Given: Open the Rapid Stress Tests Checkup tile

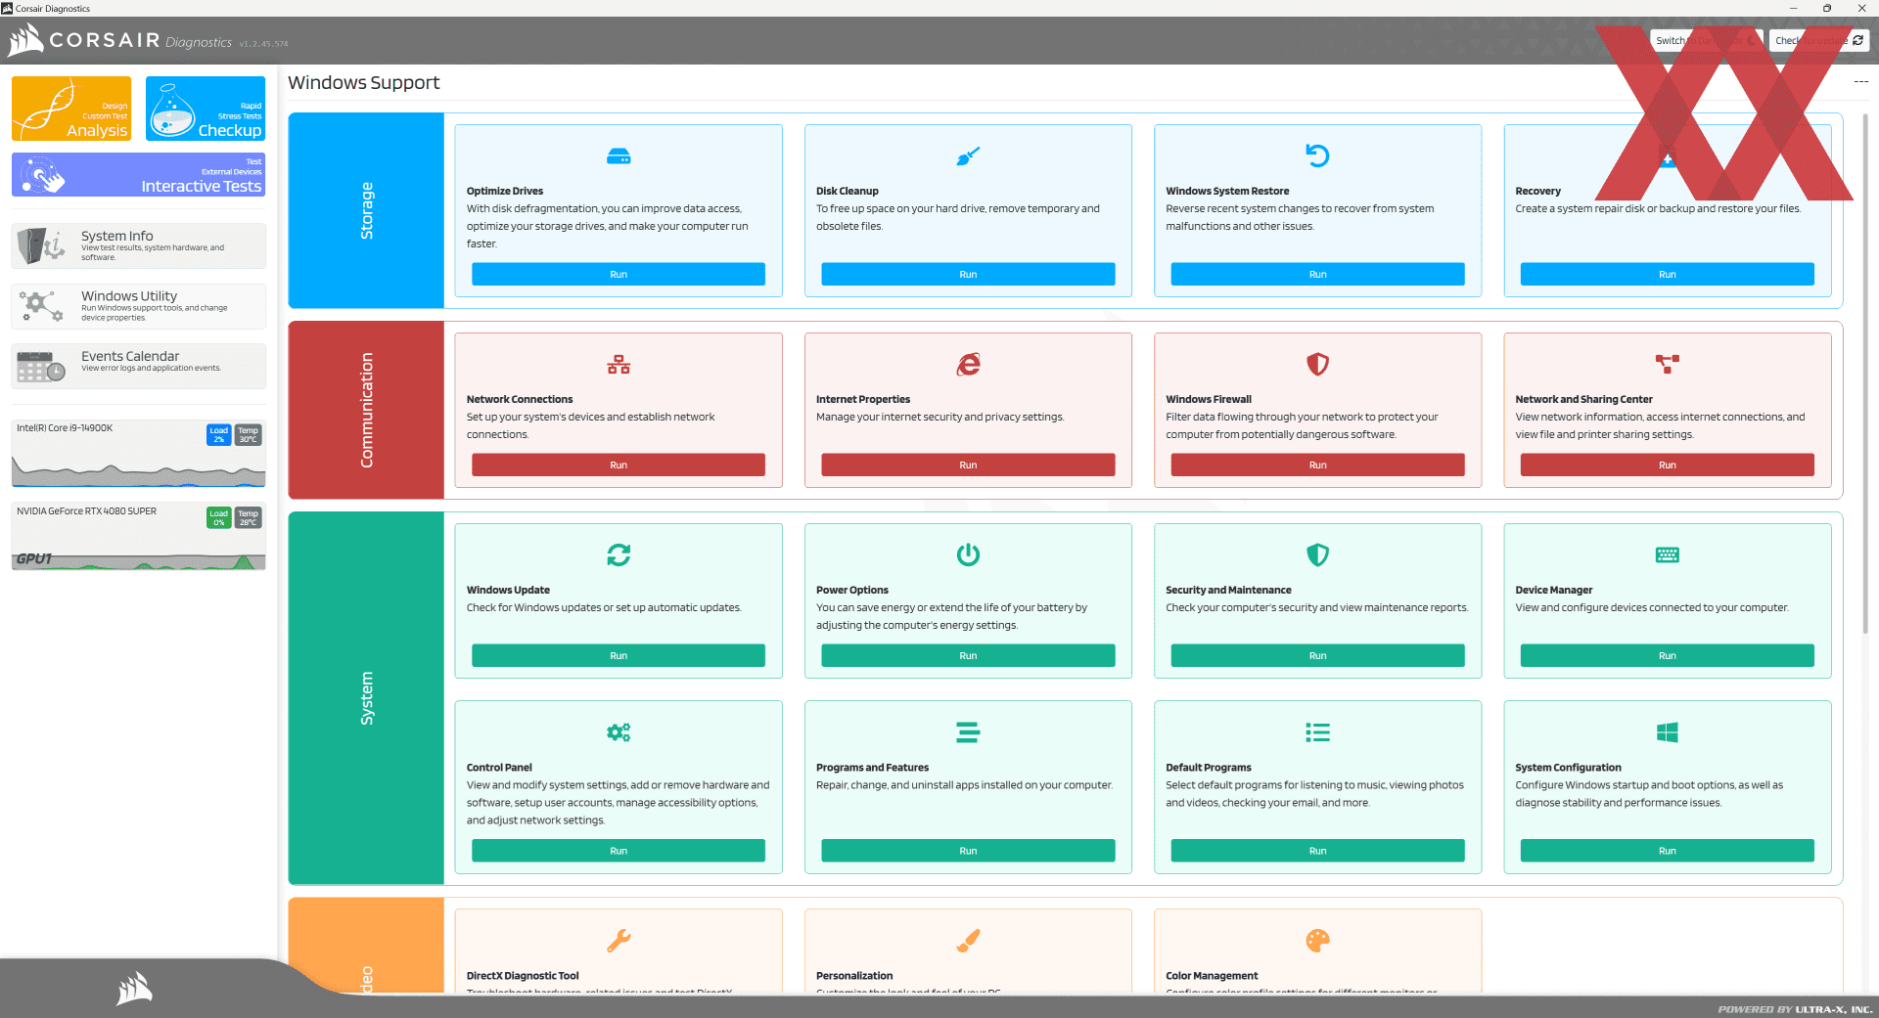Looking at the screenshot, I should [x=206, y=109].
